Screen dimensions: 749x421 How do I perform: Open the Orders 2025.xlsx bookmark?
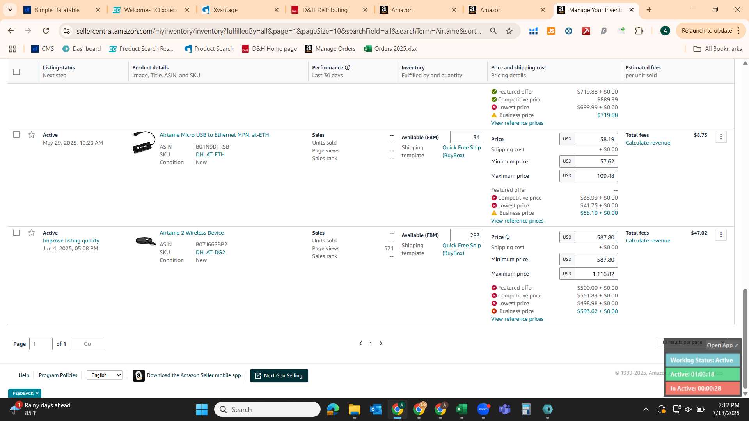(x=390, y=49)
